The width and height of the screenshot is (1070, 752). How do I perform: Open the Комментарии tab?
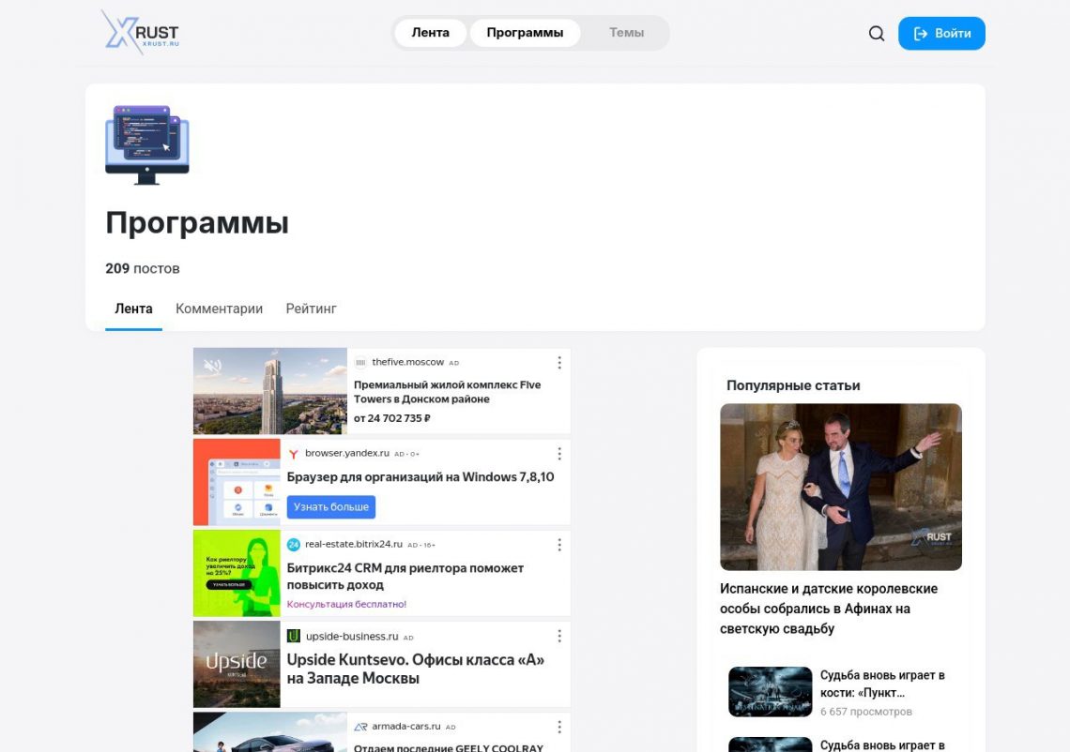[219, 308]
